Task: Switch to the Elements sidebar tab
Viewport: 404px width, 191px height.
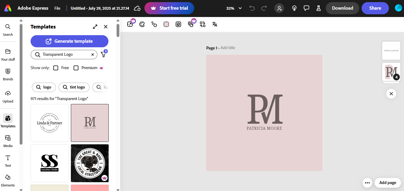Action: pyautogui.click(x=8, y=180)
